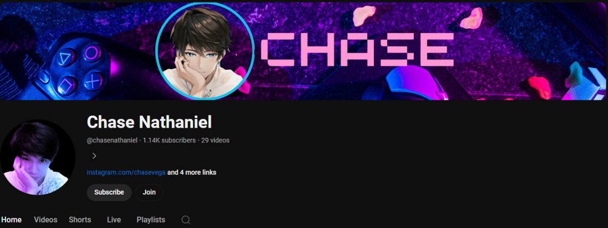Switch to the Shorts tab

(x=80, y=220)
